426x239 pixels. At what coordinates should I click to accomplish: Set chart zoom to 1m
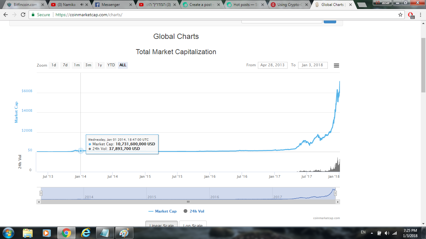(x=77, y=65)
